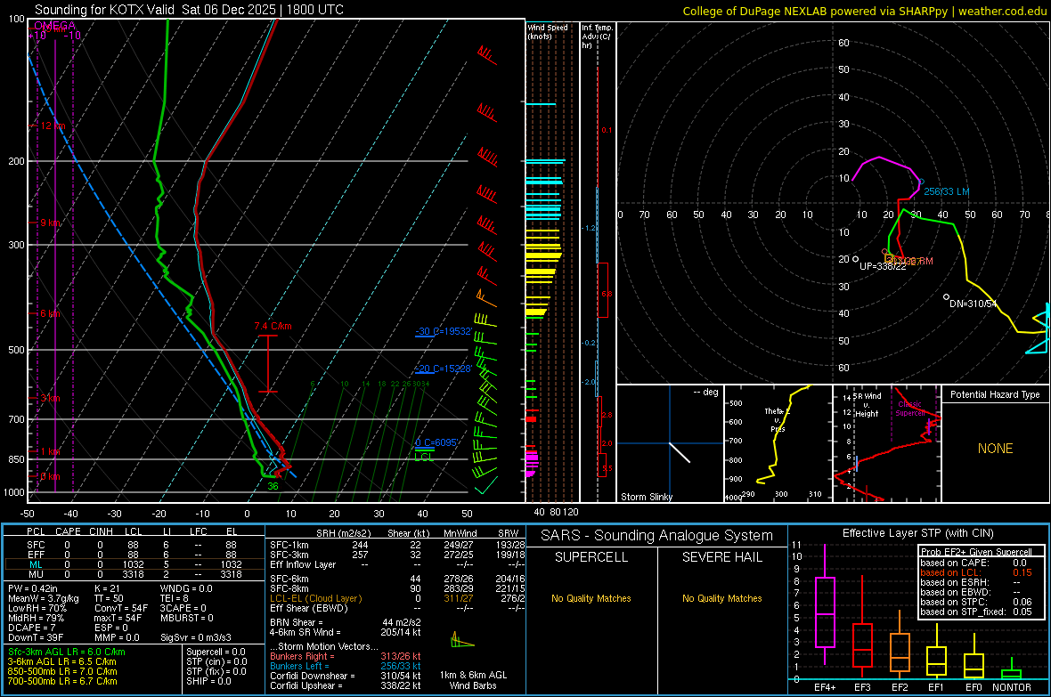Click the magenta 'OMEGA' label
The image size is (1051, 697).
pyautogui.click(x=54, y=26)
